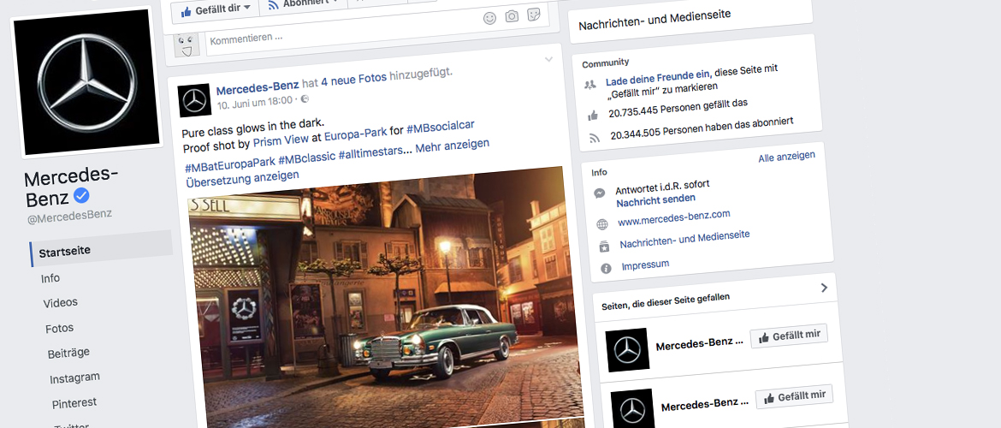The image size is (1001, 428).
Task: Open the Videos sidebar tab
Action: click(x=60, y=303)
